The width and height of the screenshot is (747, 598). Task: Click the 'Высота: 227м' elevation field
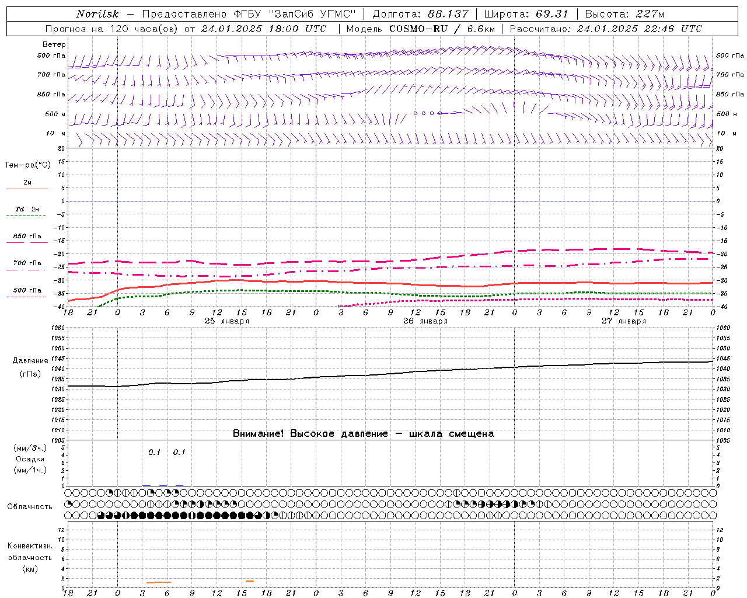tap(624, 14)
